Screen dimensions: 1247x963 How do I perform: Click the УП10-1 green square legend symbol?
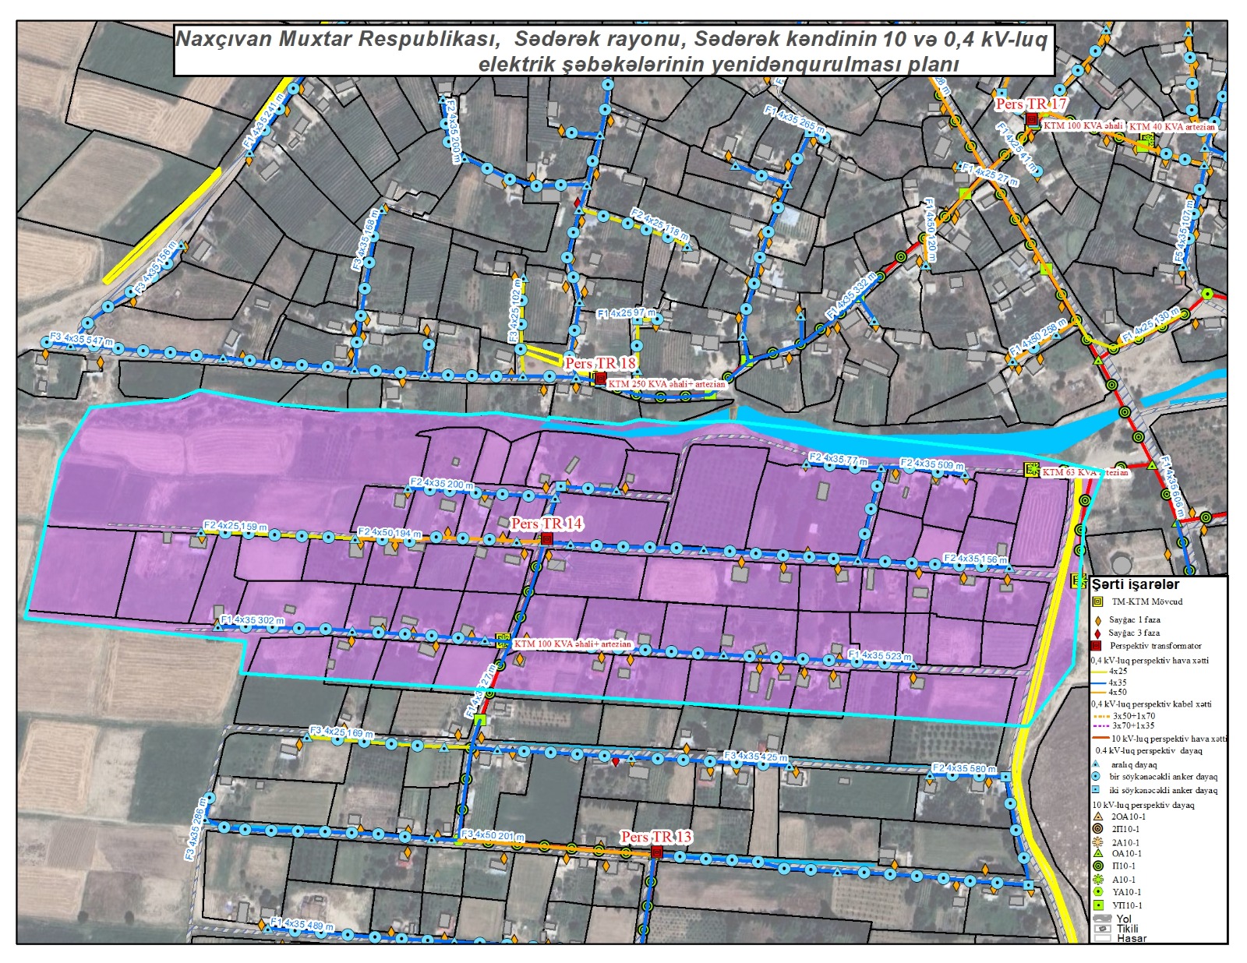point(1098,905)
